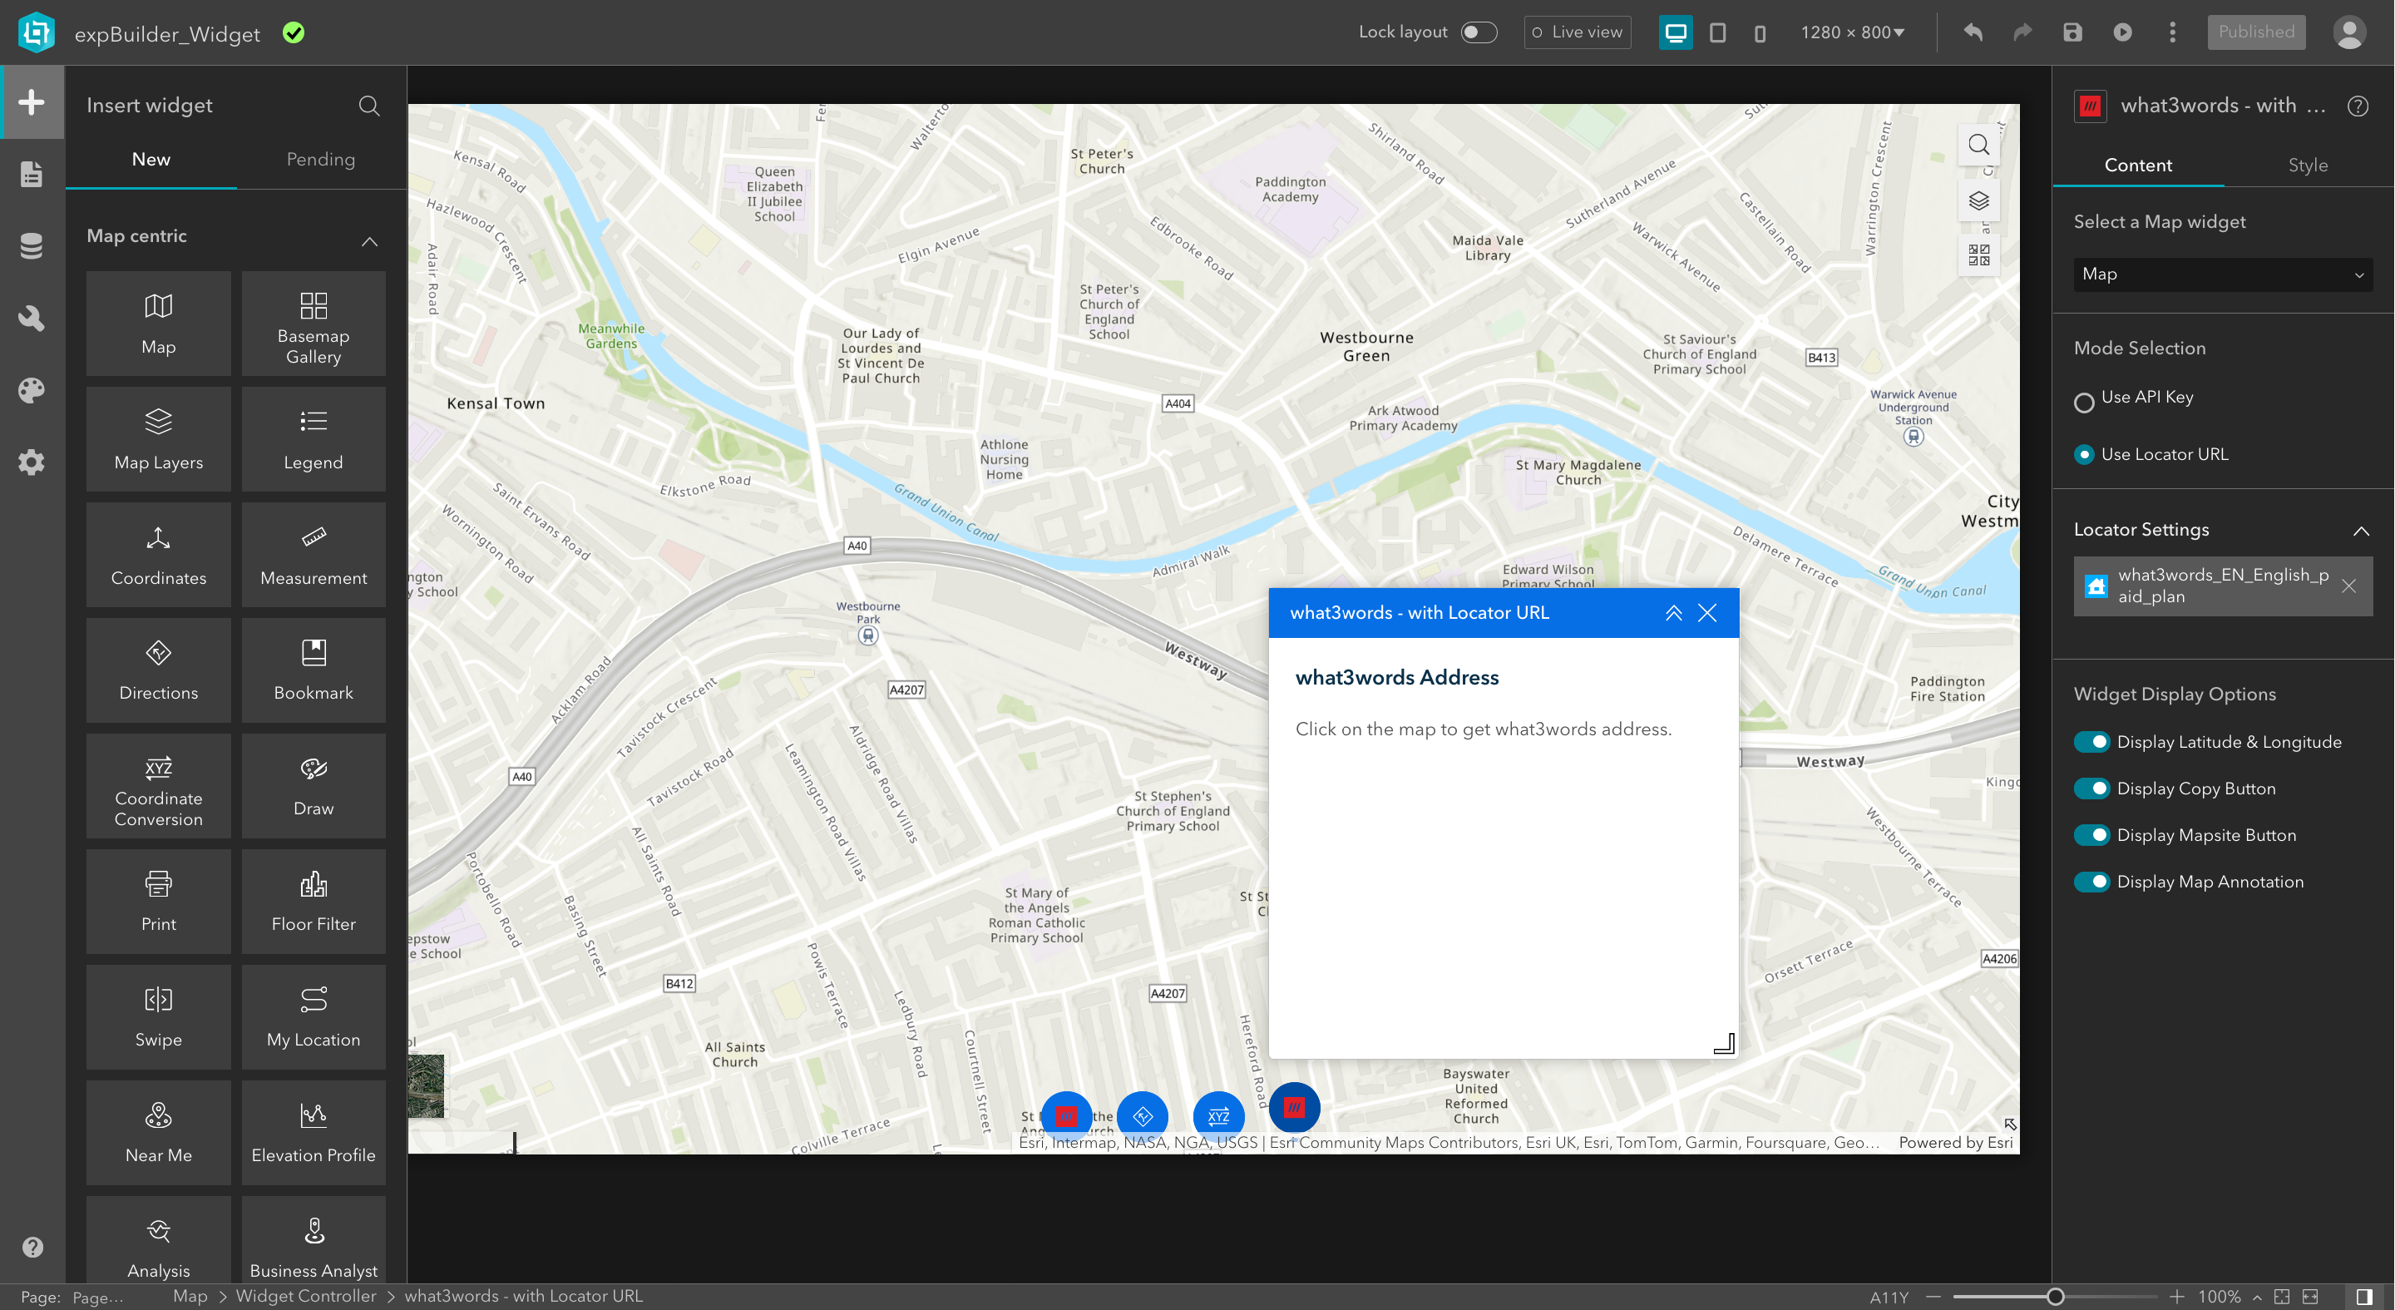Enable the Live view toggle
2395x1310 pixels.
(x=1577, y=32)
